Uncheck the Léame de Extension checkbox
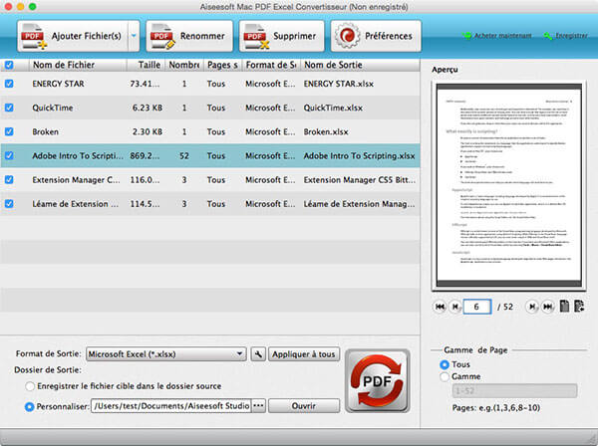598x446 pixels. pyautogui.click(x=9, y=203)
